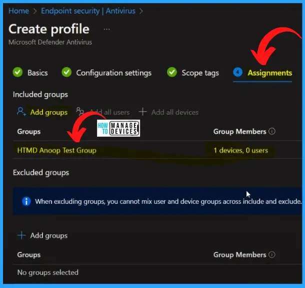Click the Microsoft Defender Antivirus subtitle
This screenshot has width=305, height=288.
(50, 42)
